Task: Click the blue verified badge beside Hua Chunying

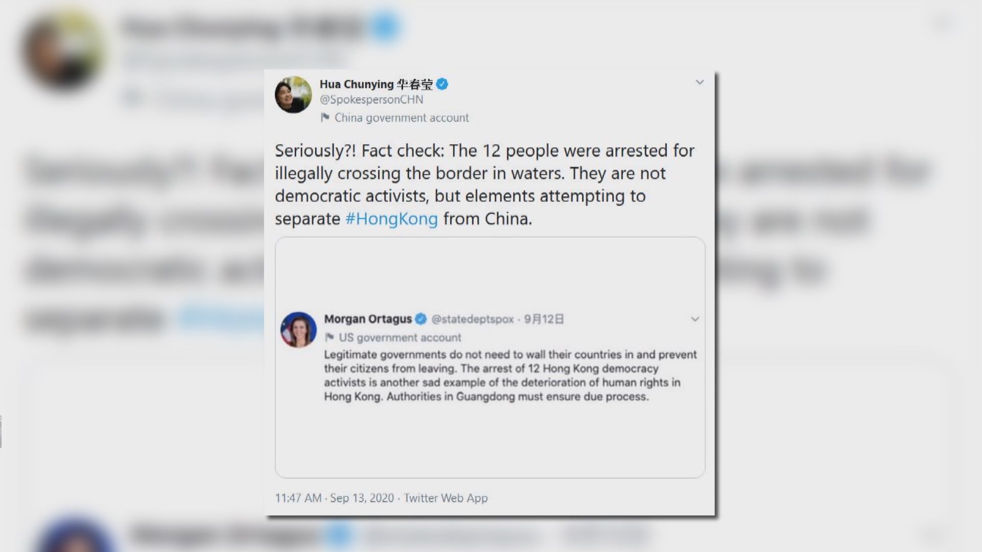Action: pyautogui.click(x=442, y=84)
